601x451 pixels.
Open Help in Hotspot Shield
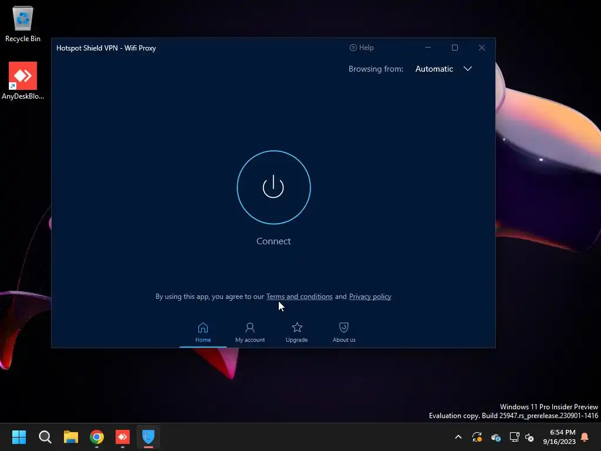coord(362,48)
